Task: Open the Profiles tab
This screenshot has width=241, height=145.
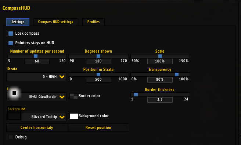Action: click(x=93, y=22)
